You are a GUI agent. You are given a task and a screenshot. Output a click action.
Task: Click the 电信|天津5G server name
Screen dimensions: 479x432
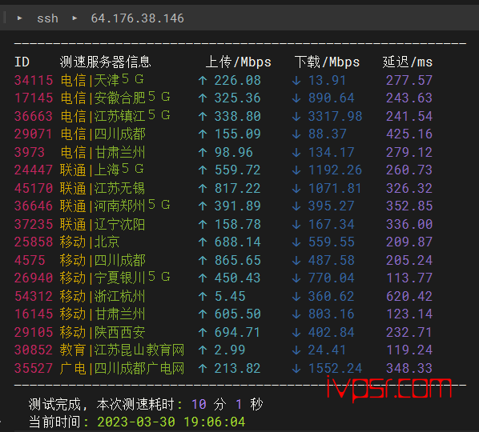(x=102, y=80)
